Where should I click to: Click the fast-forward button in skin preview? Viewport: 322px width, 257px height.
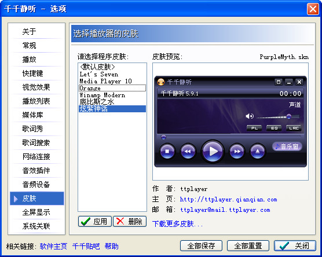[237, 152]
